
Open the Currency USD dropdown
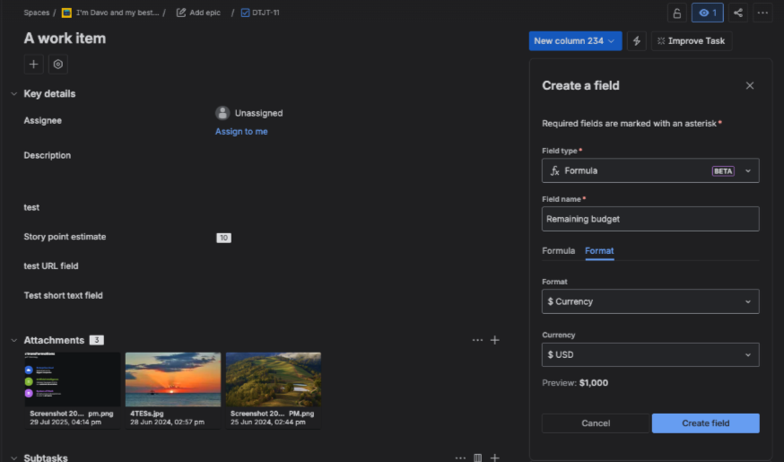click(x=650, y=354)
